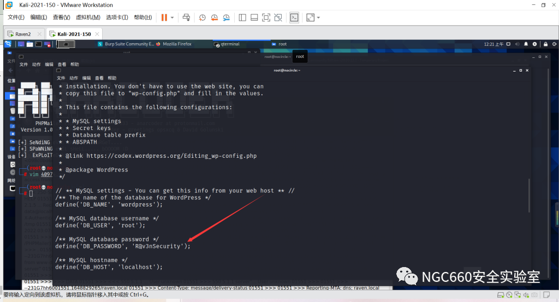This screenshot has width=559, height=302.
Task: Click the lock screen padlock icon
Action: pyautogui.click(x=545, y=44)
